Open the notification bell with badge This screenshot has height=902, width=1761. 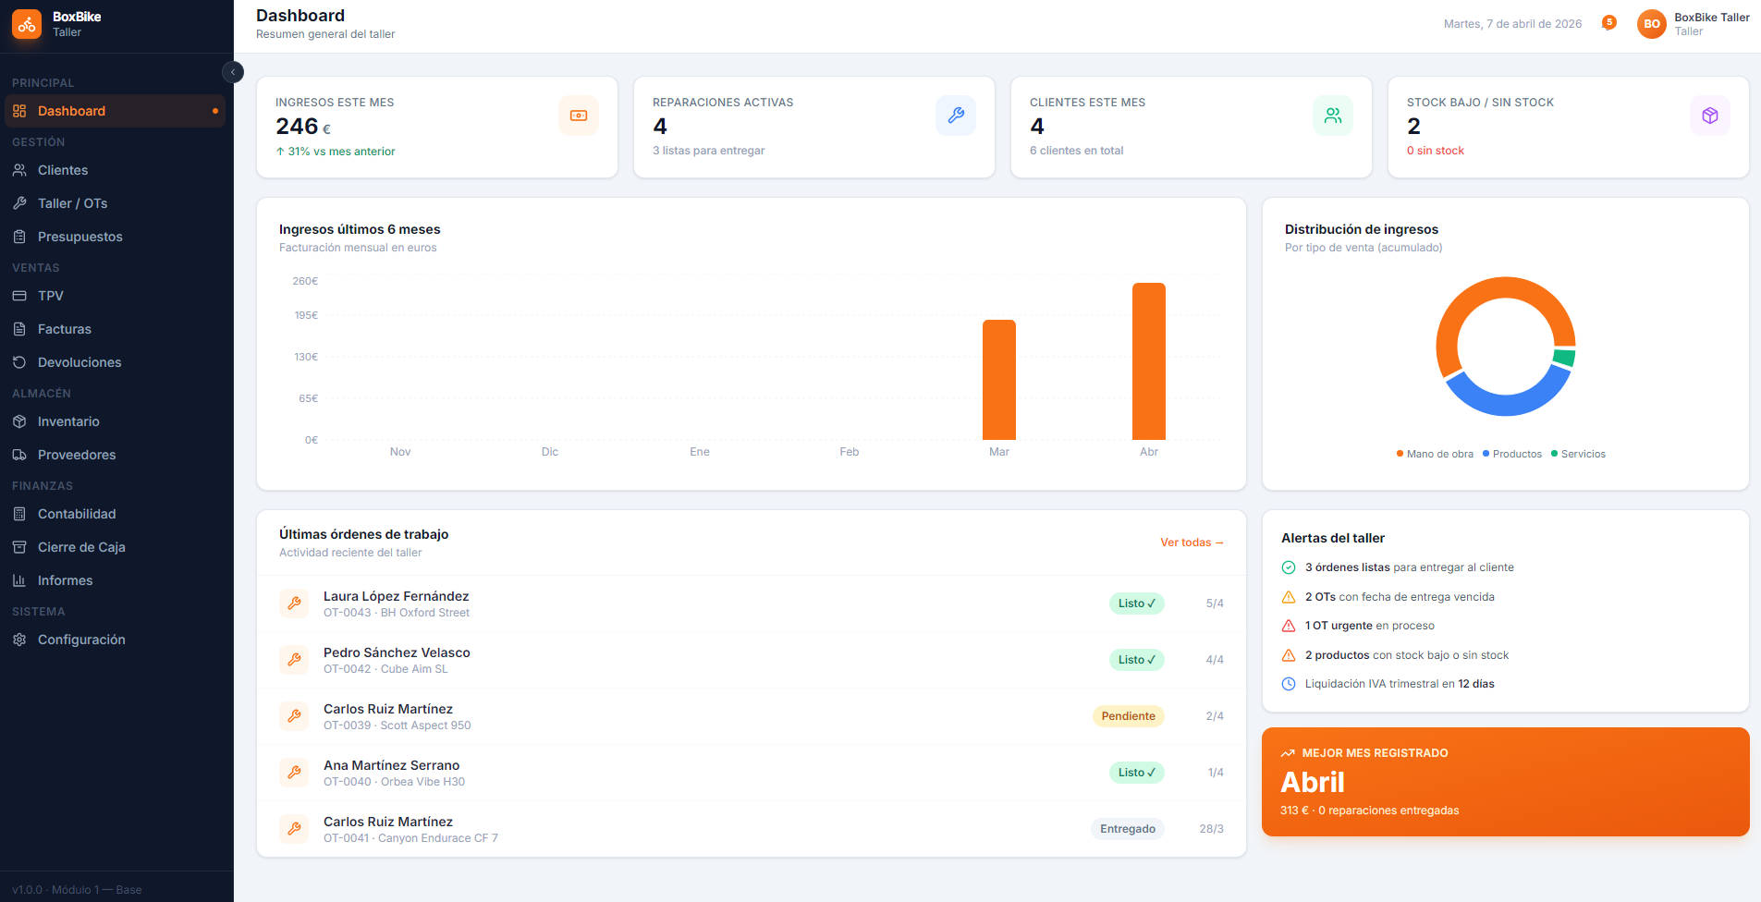[x=1608, y=23]
